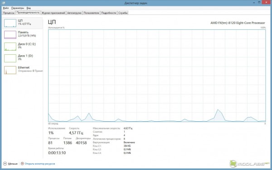Image resolution: width=272 pixels, height=170 pixels.
Task: Click the large ЦП heading
Action: (52, 22)
